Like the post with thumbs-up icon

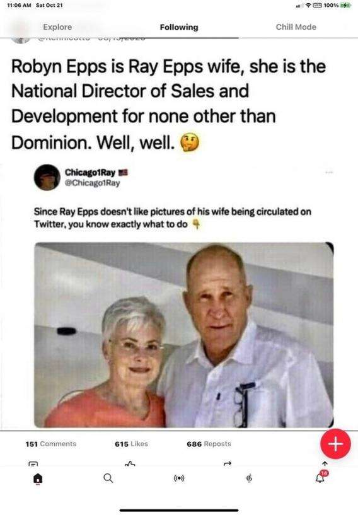(x=130, y=464)
